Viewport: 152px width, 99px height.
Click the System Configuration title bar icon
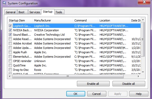[x=4, y=3]
